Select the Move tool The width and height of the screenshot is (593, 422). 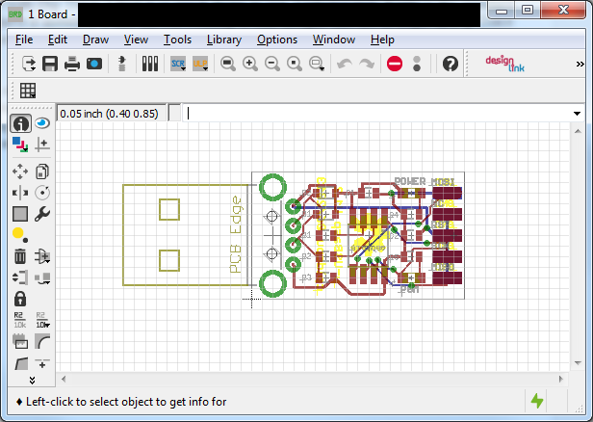(x=20, y=171)
